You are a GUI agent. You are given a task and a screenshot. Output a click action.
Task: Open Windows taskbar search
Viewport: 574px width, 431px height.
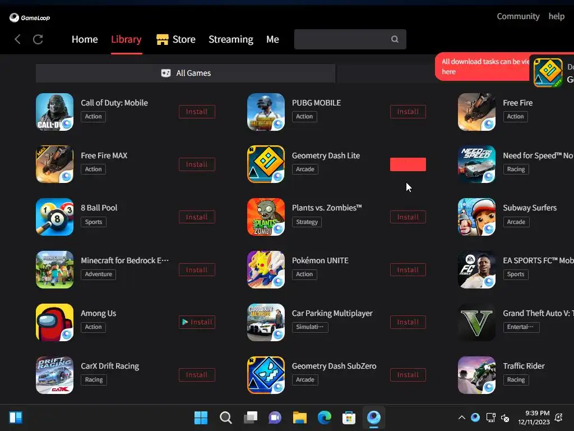pyautogui.click(x=226, y=418)
